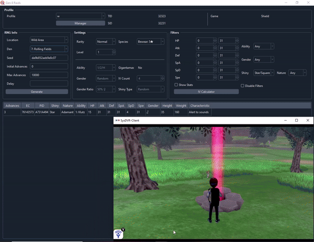
Task: Select the Star shiny cell
Action: click(x=54, y=112)
